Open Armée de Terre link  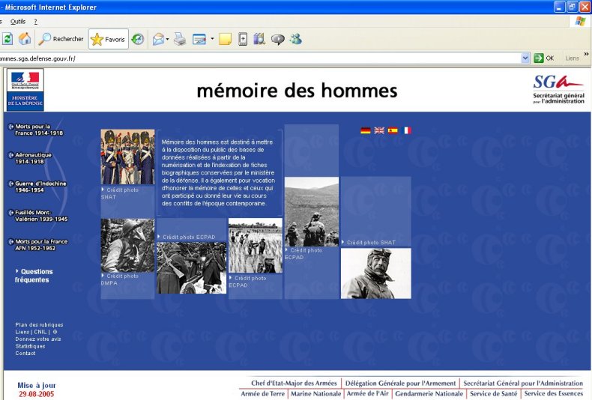pos(262,393)
